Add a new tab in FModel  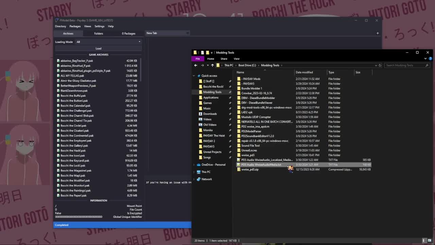(377, 33)
